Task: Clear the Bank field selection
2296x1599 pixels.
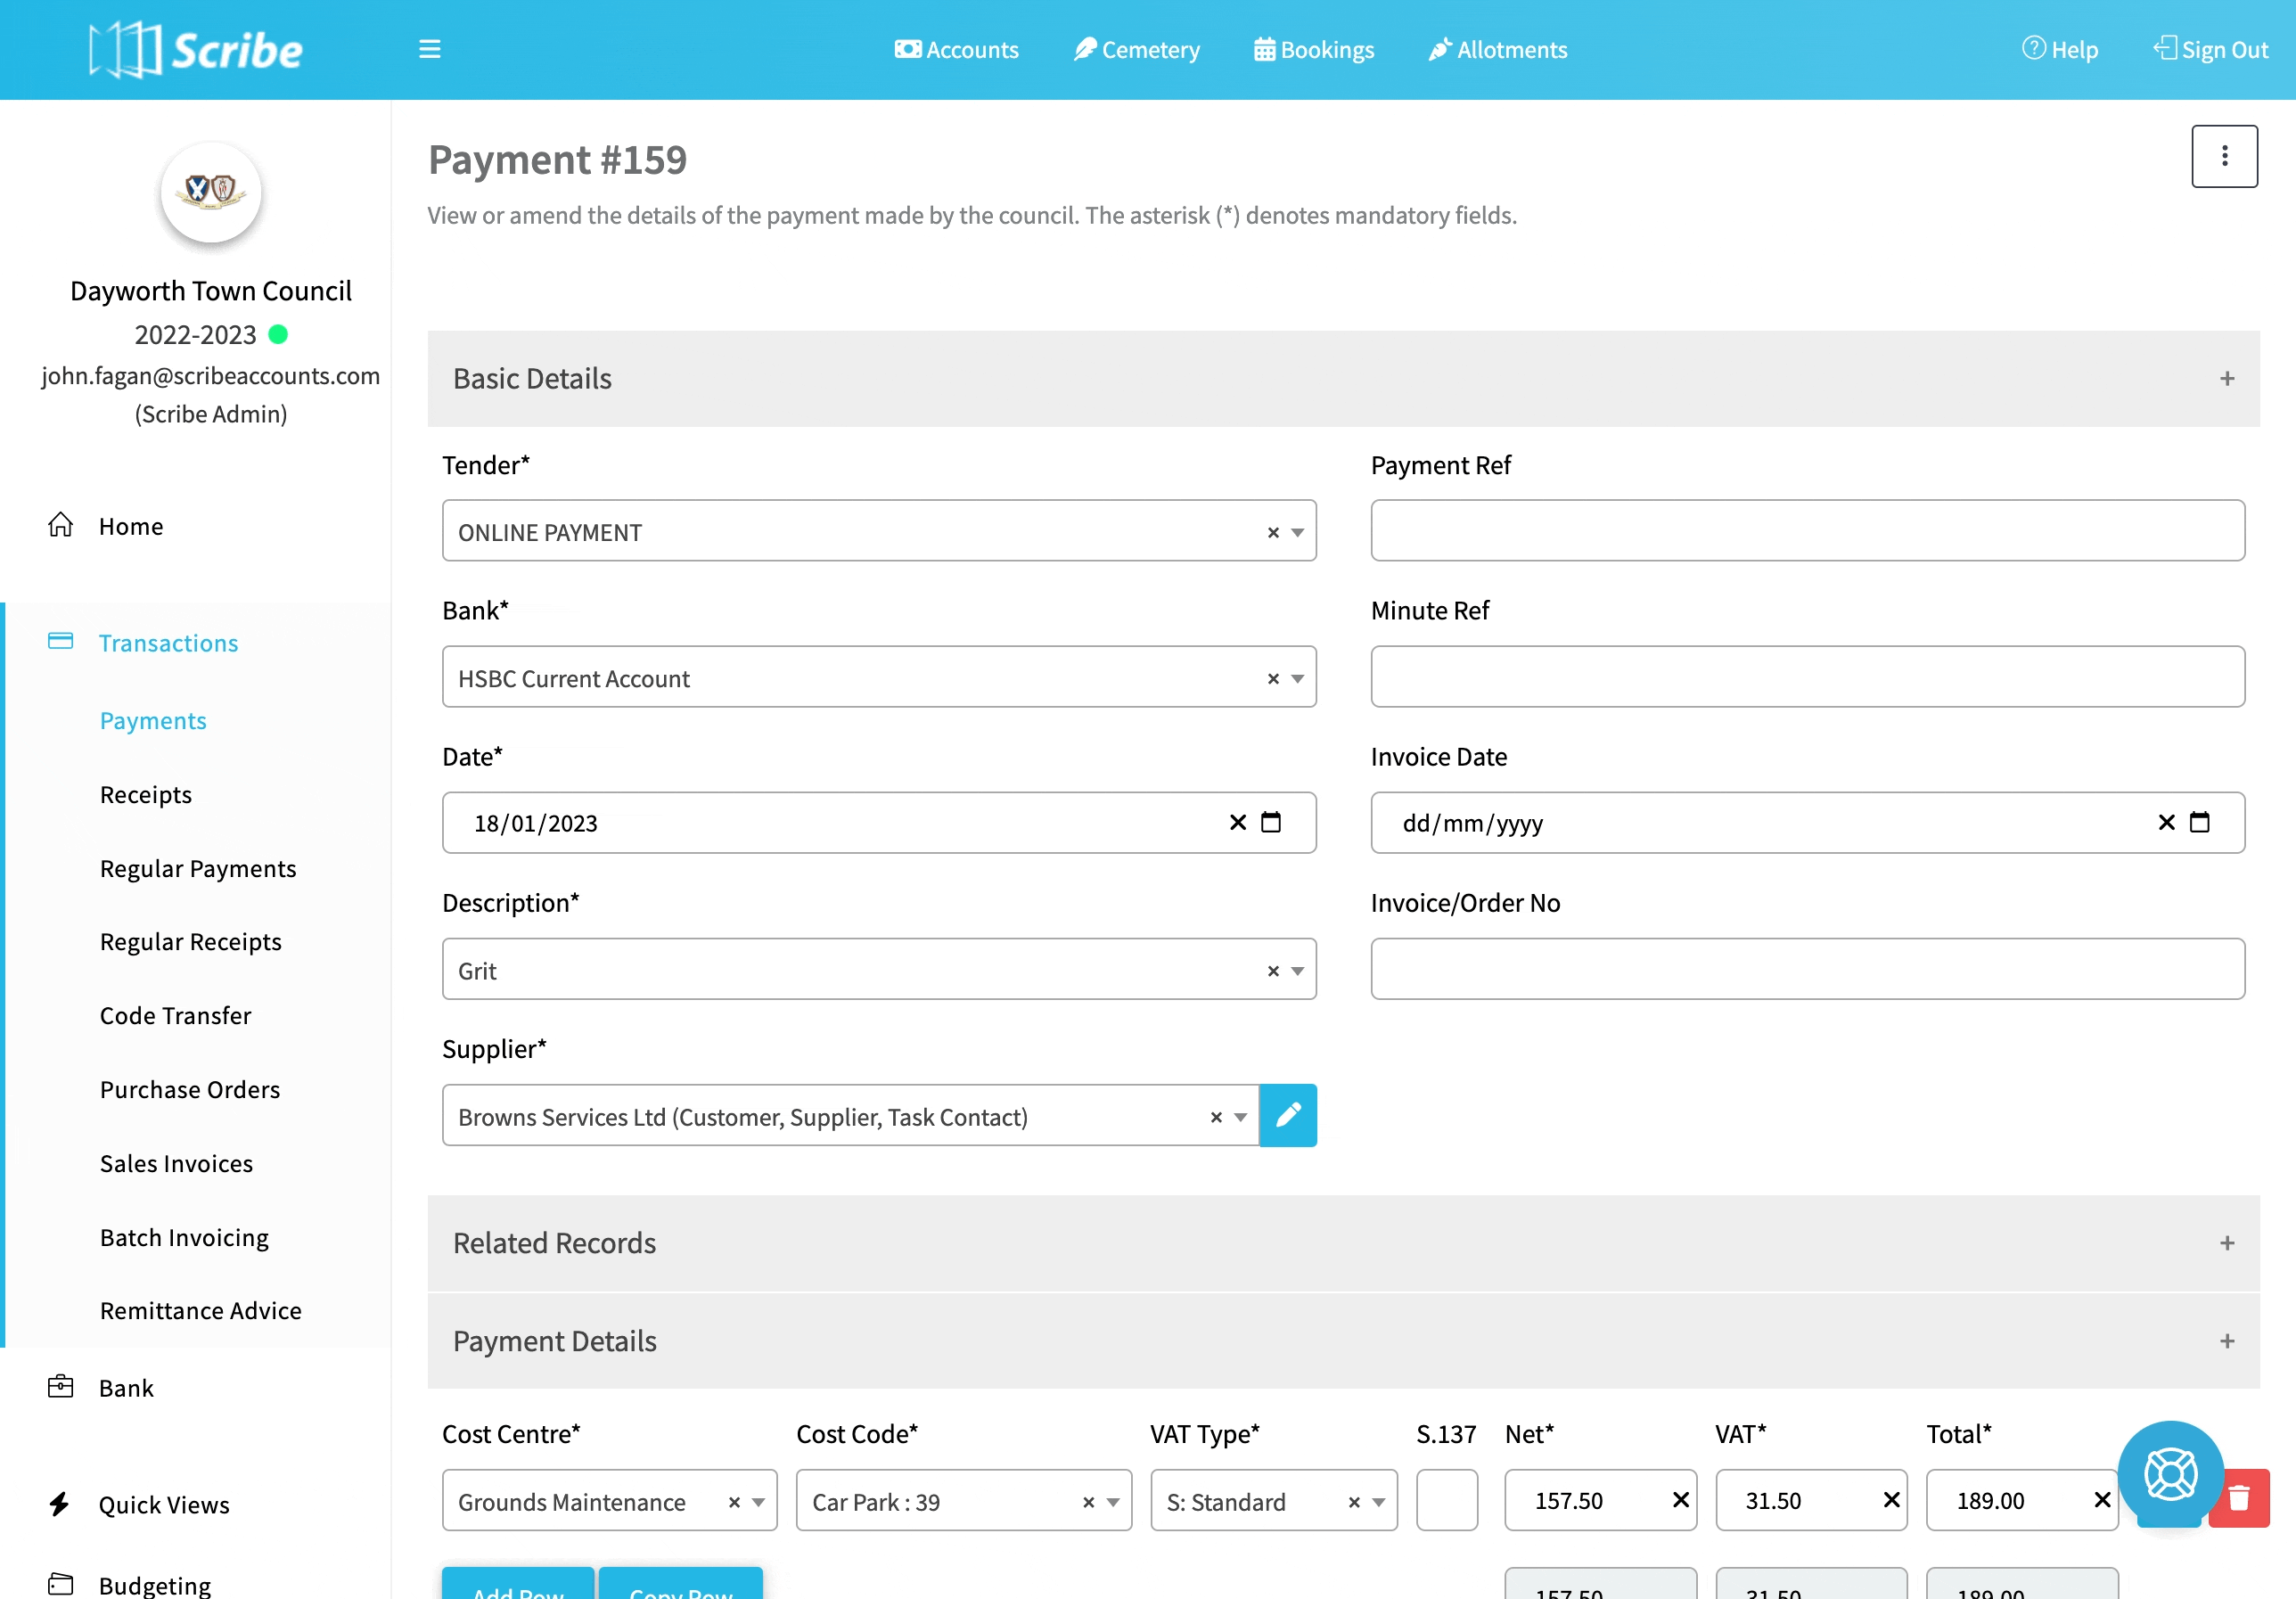Action: [1274, 677]
